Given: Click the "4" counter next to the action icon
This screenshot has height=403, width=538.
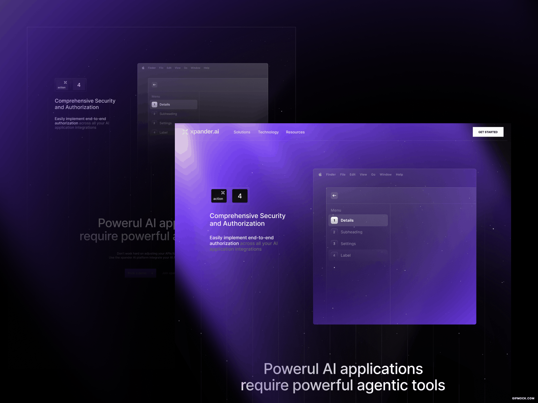Looking at the screenshot, I should point(240,196).
